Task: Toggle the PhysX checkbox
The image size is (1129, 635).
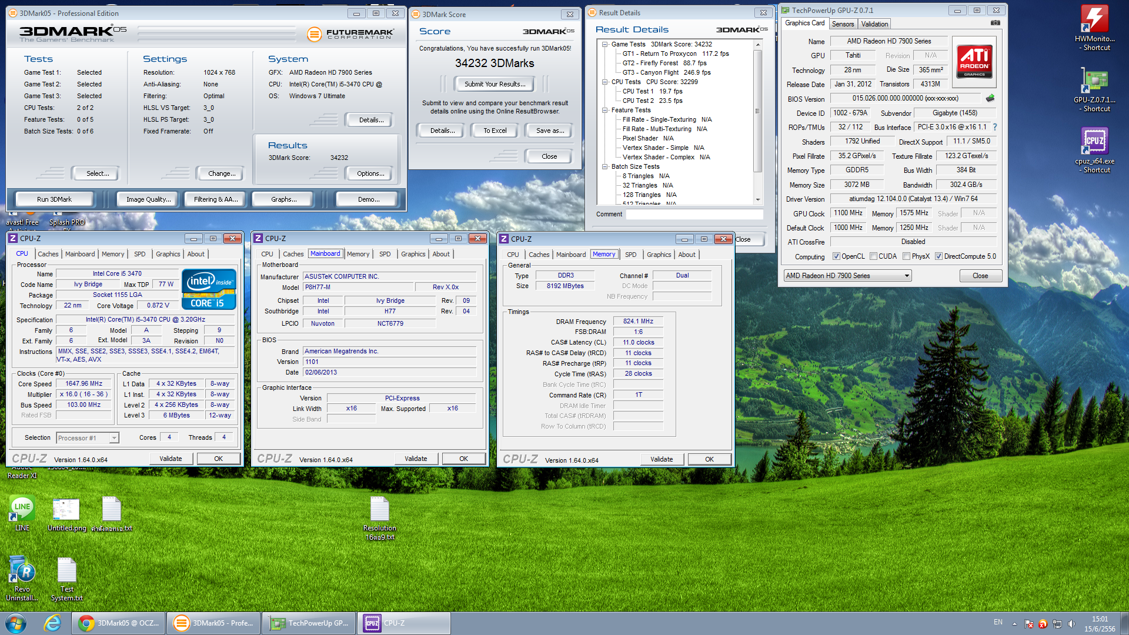Action: 906,256
